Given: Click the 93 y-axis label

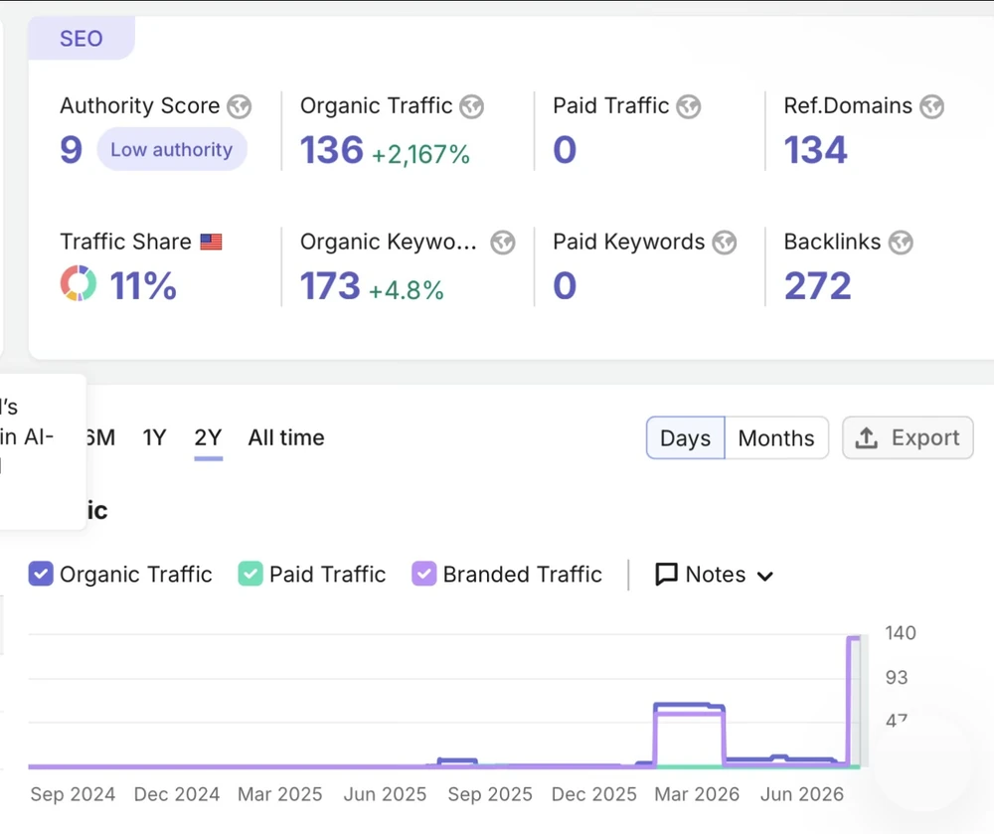Looking at the screenshot, I should (x=897, y=678).
